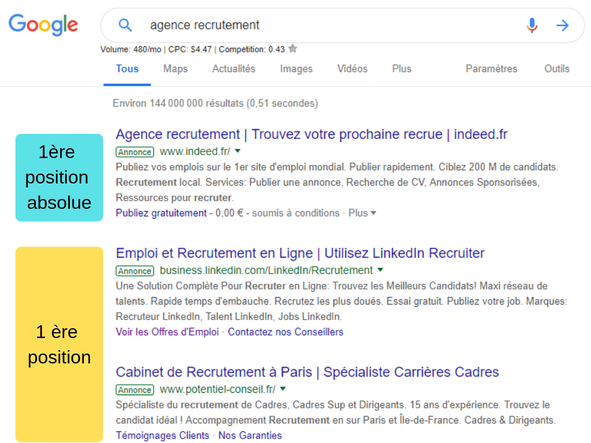Open Témoignages Clients sitelink
The height and width of the screenshot is (443, 591).
point(162,436)
